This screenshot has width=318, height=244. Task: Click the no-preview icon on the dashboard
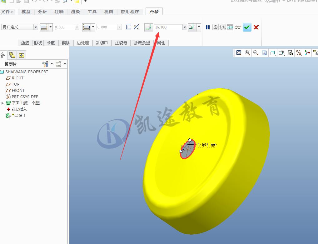tap(216, 27)
